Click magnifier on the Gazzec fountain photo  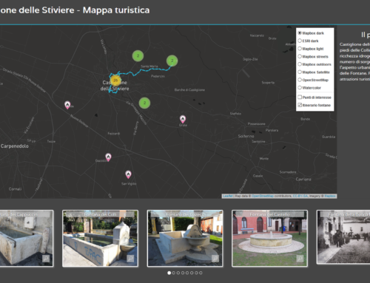coord(215,259)
